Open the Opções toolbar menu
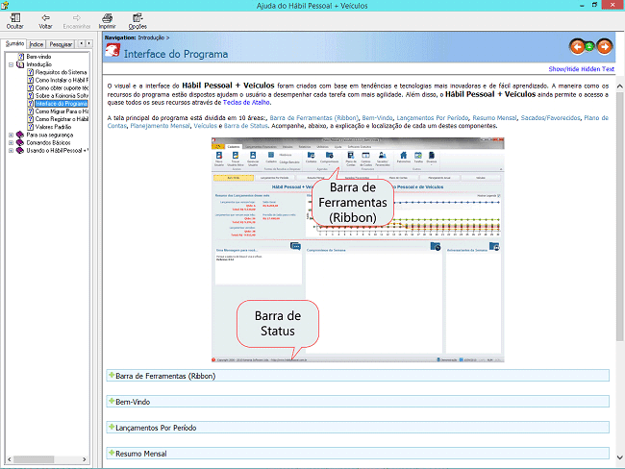 click(x=137, y=21)
